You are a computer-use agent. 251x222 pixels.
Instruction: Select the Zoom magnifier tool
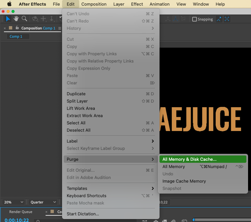coord(24,19)
